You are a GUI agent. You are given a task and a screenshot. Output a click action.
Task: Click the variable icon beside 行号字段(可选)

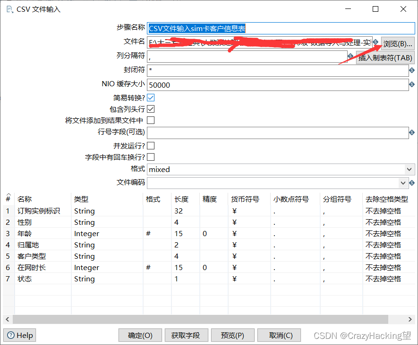point(412,132)
